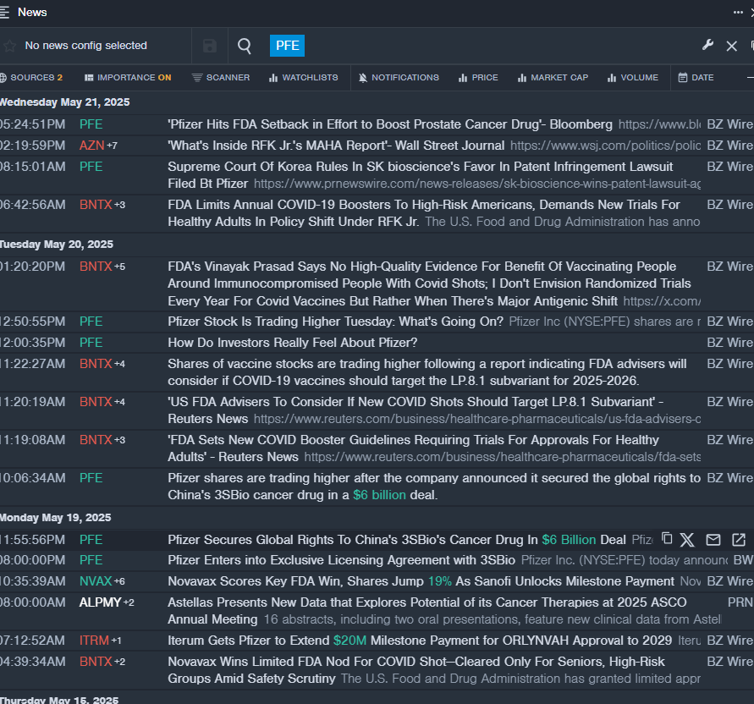Click the ITRM ticker symbol

click(x=94, y=641)
